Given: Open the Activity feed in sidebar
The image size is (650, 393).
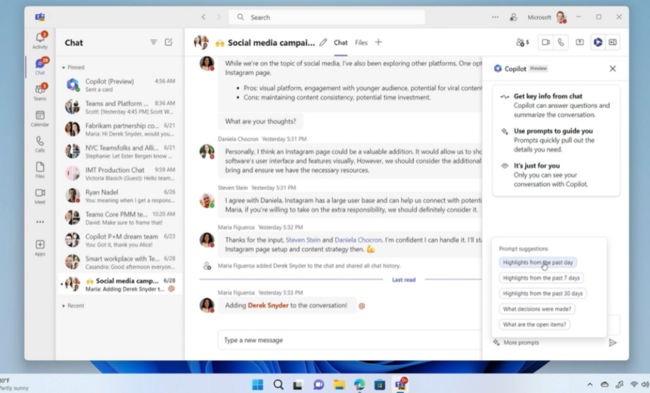Looking at the screenshot, I should coord(40,40).
